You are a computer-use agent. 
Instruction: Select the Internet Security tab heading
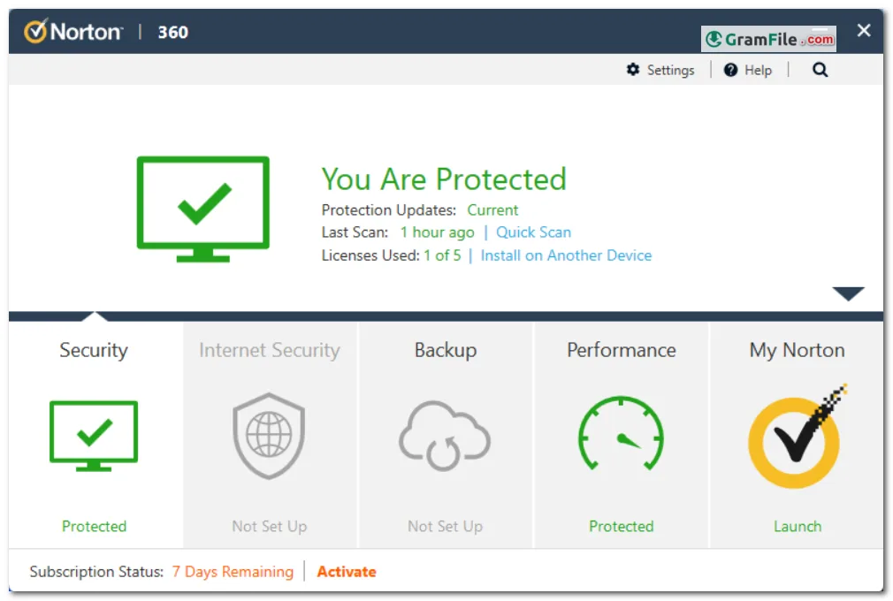[270, 350]
